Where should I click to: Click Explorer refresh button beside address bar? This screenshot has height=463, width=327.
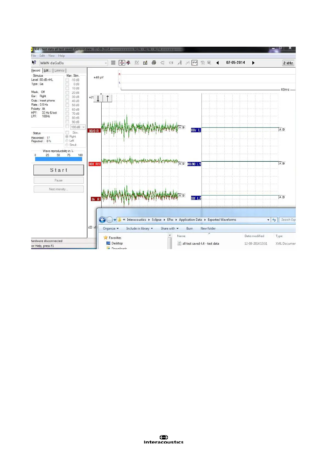pyautogui.click(x=274, y=220)
